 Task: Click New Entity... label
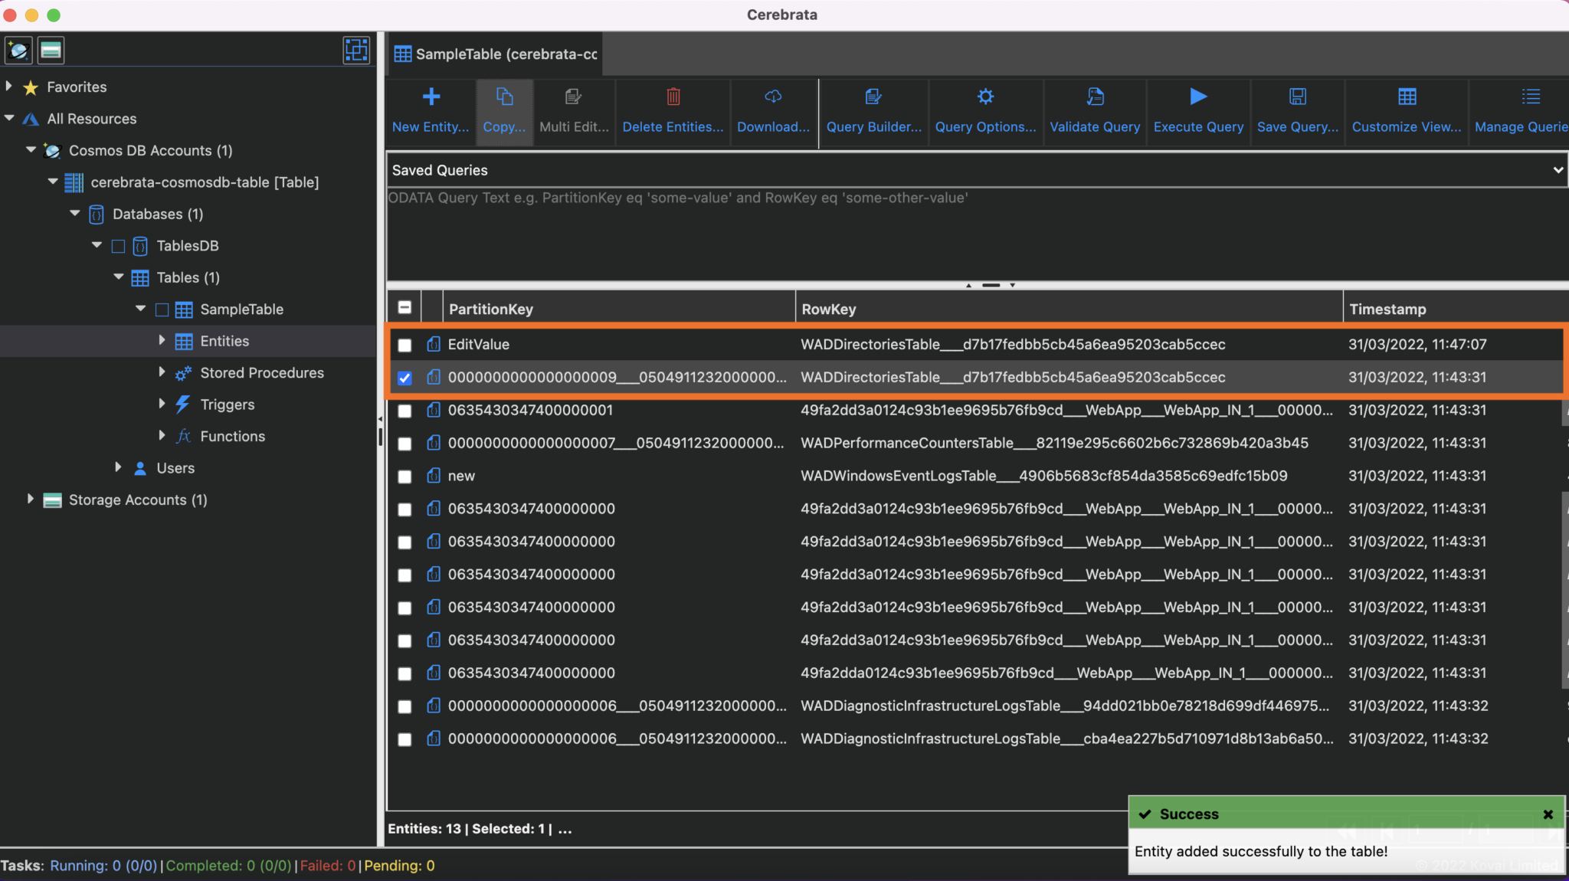tap(431, 127)
